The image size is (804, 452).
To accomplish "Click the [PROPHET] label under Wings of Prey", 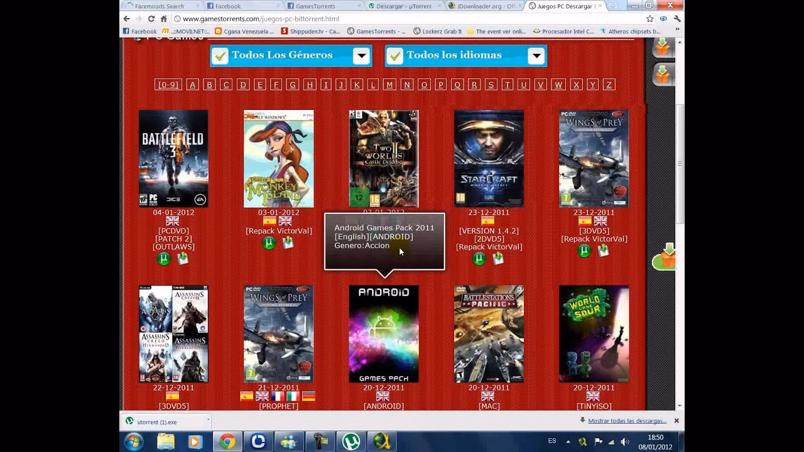I will point(278,406).
